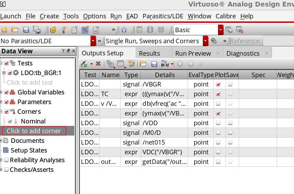Open the Tools menu
Screen dimensions: 294x194
point(71,16)
